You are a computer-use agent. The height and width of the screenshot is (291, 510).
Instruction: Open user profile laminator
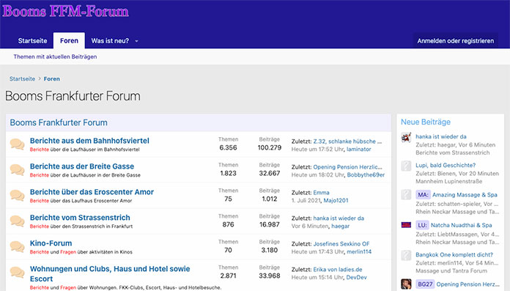pos(359,149)
